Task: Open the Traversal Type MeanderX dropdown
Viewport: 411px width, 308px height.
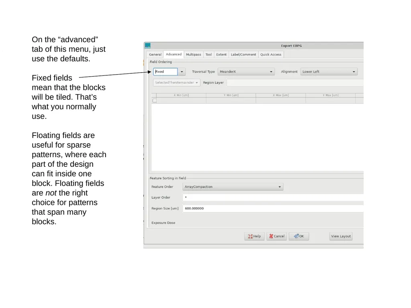Action: coord(246,71)
